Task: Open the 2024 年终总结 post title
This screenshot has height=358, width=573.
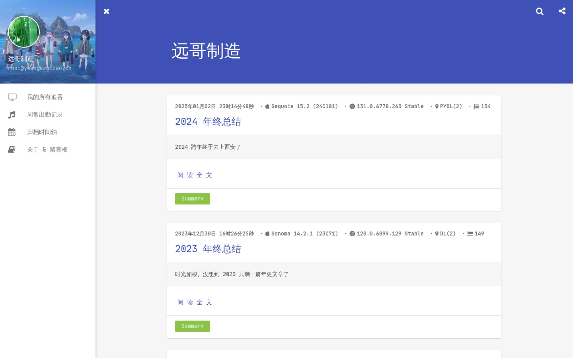Action: coord(208,122)
